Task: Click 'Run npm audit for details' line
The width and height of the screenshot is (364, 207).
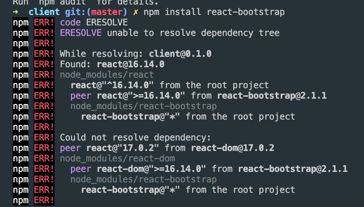Action: (x=86, y=2)
